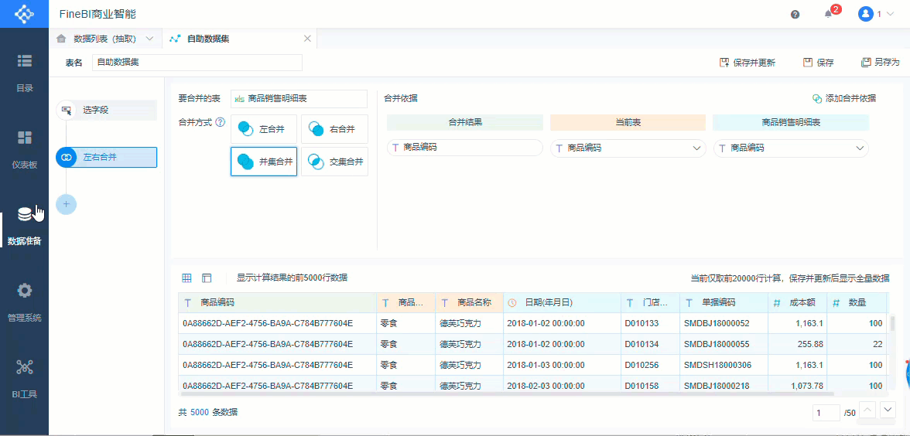Click 日期(年月日) column header
This screenshot has height=436, width=910.
click(x=562, y=303)
